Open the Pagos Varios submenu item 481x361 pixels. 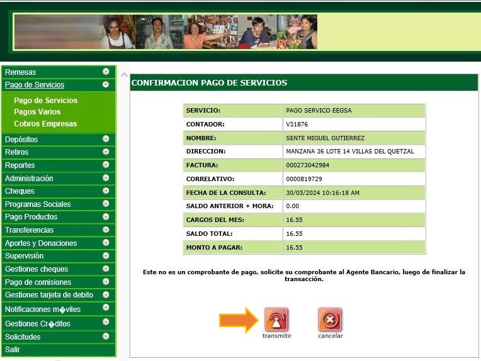(x=37, y=112)
